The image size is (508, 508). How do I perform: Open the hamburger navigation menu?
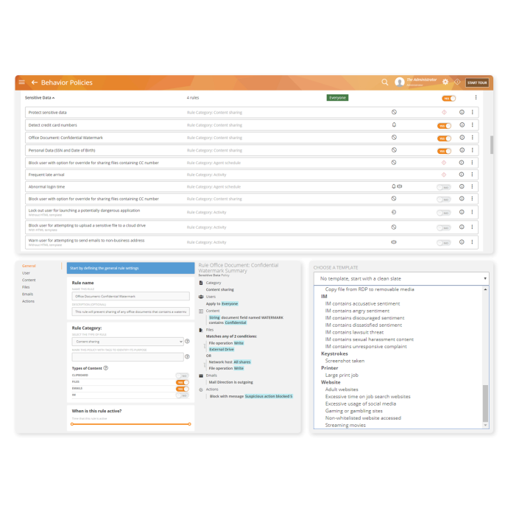click(x=21, y=82)
